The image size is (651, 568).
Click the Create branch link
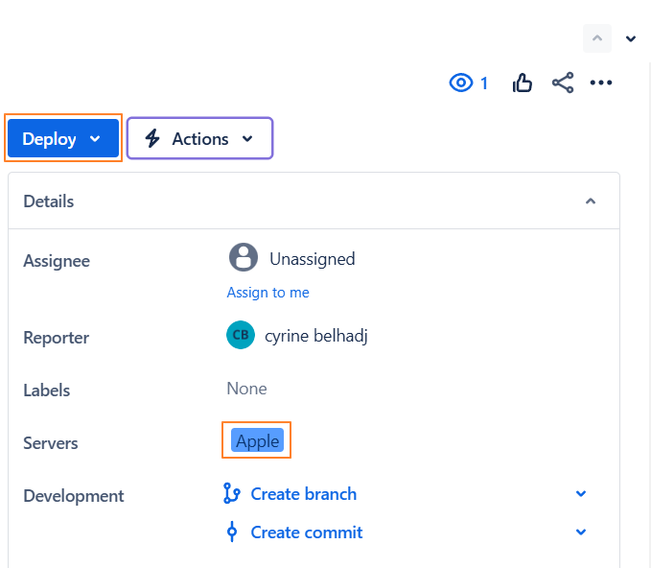coord(303,494)
